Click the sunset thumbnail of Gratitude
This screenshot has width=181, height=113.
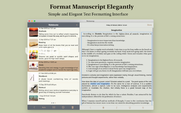33,32
